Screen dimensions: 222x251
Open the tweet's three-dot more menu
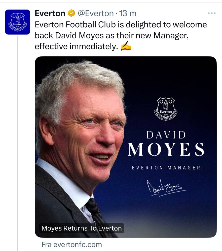point(212,13)
